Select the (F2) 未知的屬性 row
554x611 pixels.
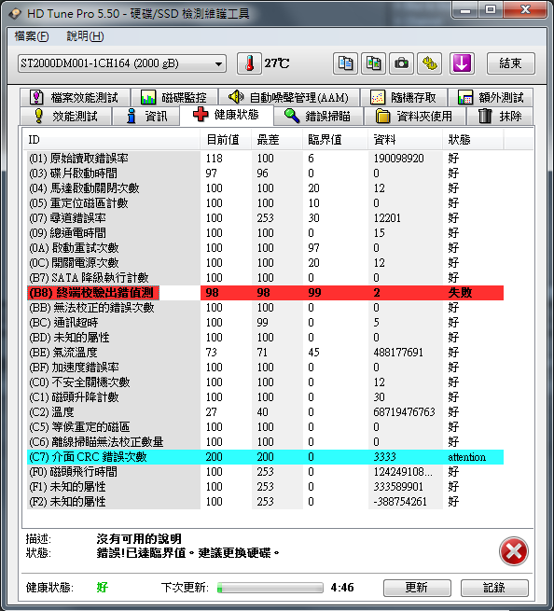[265, 502]
